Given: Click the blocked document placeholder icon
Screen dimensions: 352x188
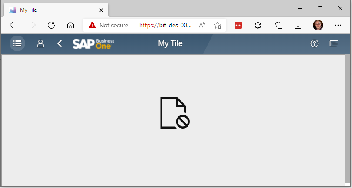Looking at the screenshot, I should click(x=175, y=113).
